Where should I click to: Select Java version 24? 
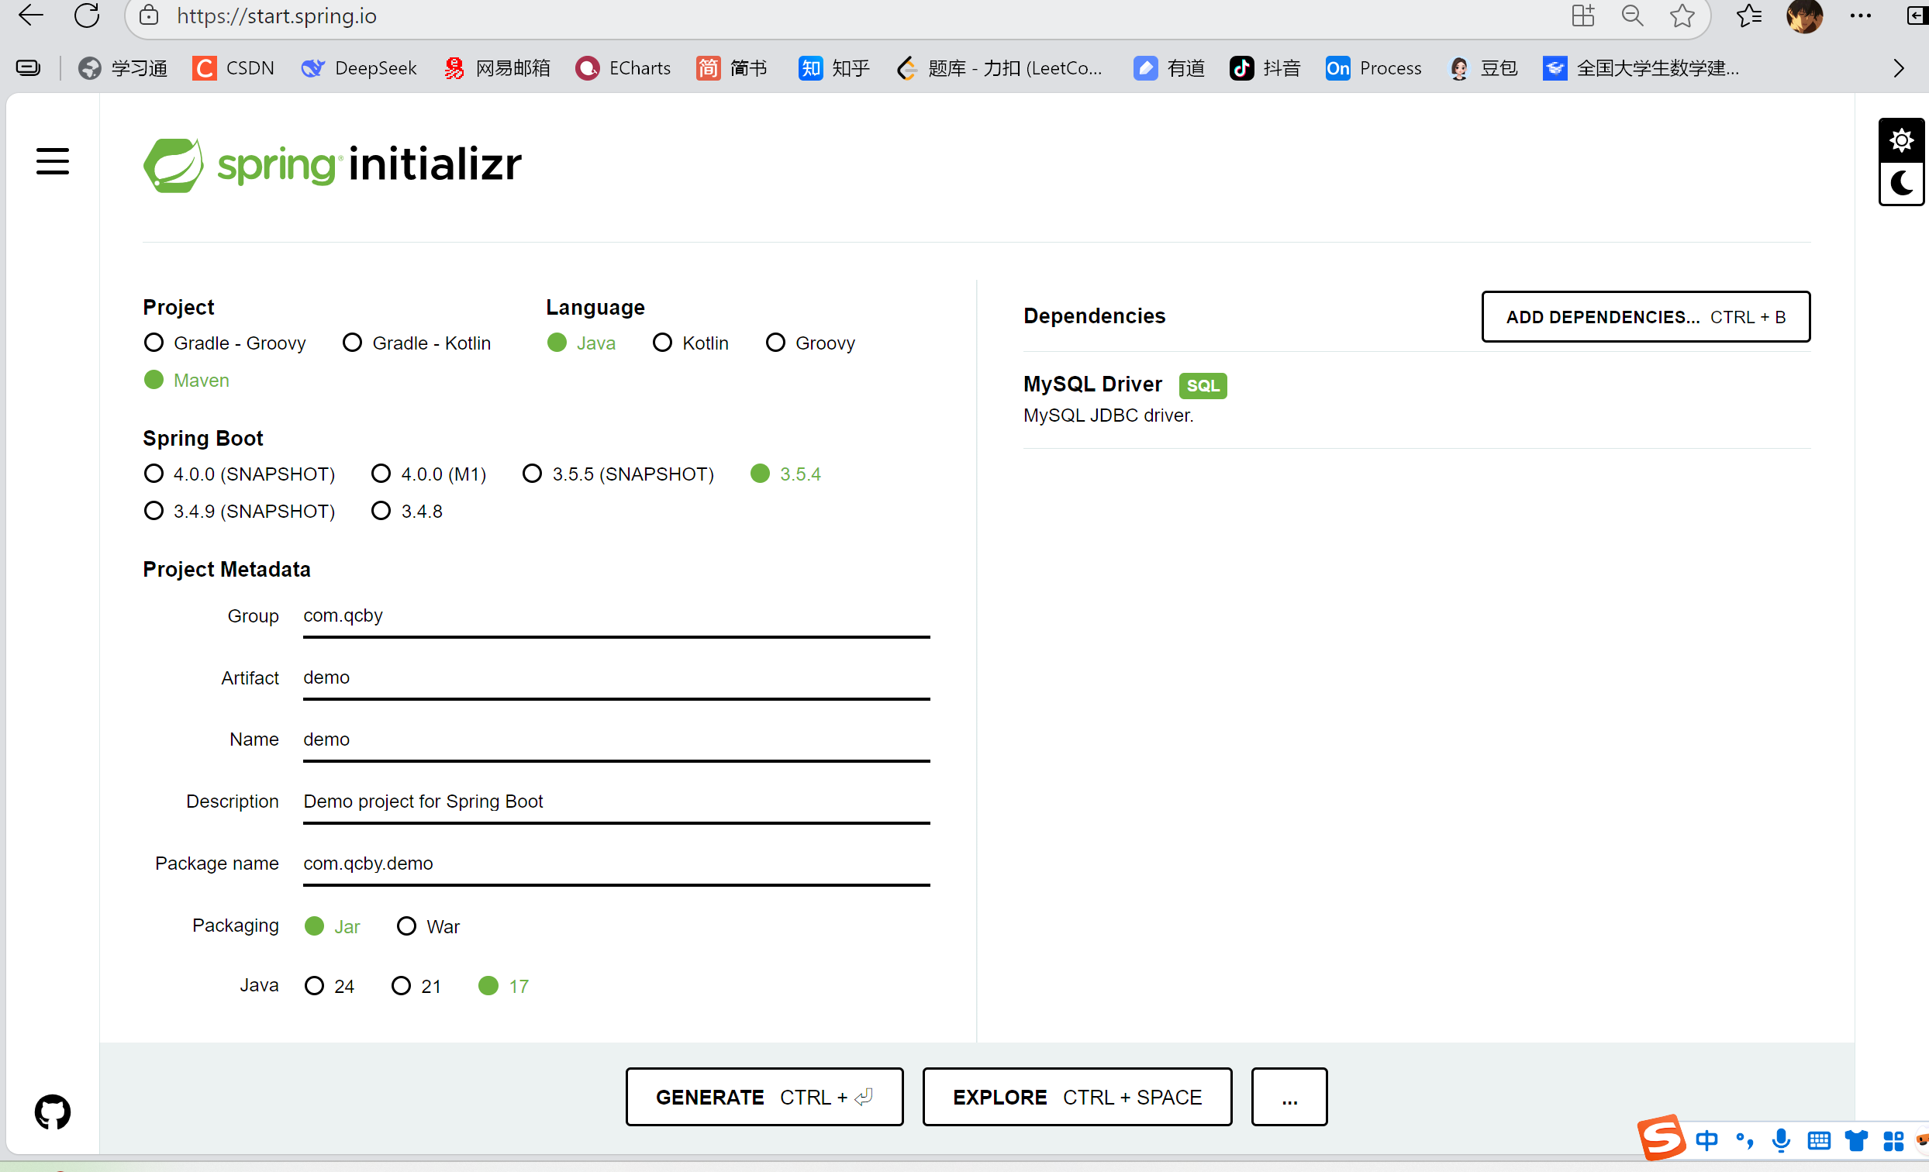click(330, 986)
